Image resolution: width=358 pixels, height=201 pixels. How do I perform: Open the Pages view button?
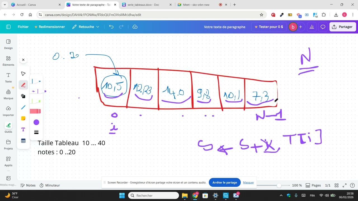[x=313, y=185]
